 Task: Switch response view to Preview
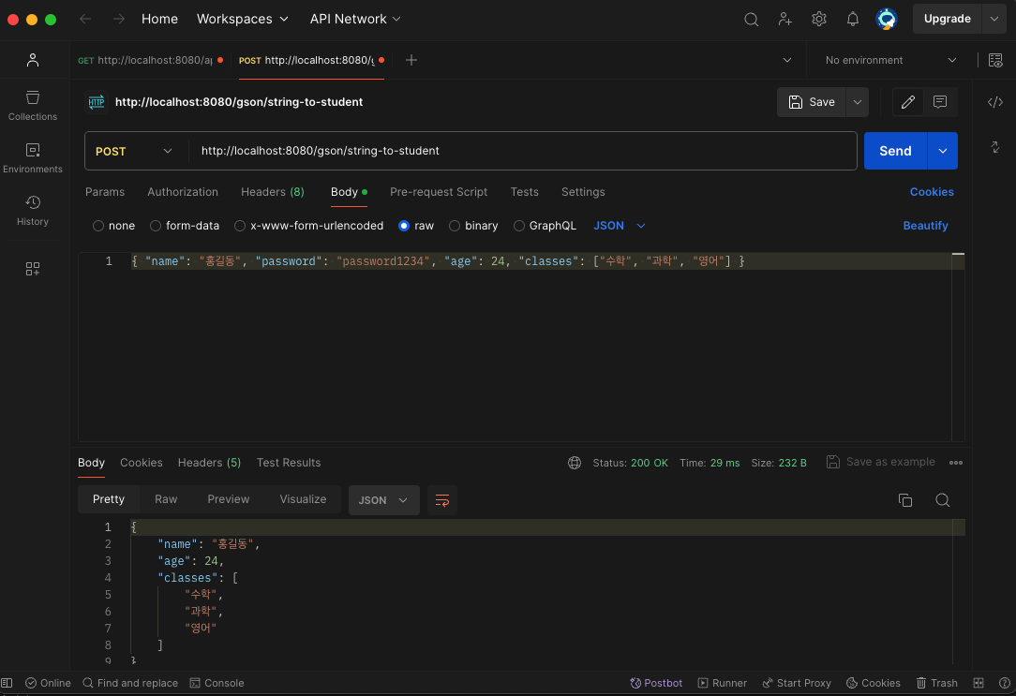coord(228,499)
